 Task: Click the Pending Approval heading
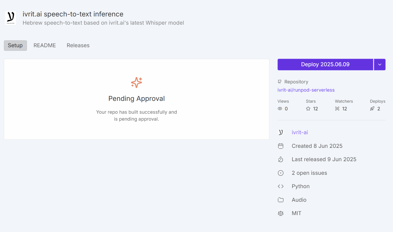tap(136, 99)
